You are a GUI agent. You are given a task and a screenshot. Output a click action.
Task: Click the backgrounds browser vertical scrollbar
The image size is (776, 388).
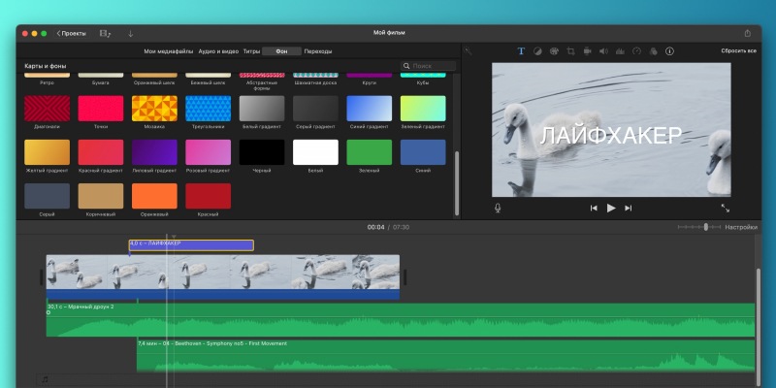(x=457, y=183)
